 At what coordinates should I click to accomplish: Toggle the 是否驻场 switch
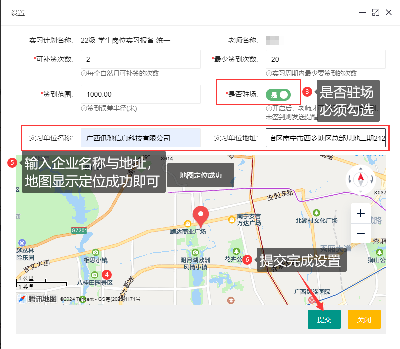click(278, 94)
